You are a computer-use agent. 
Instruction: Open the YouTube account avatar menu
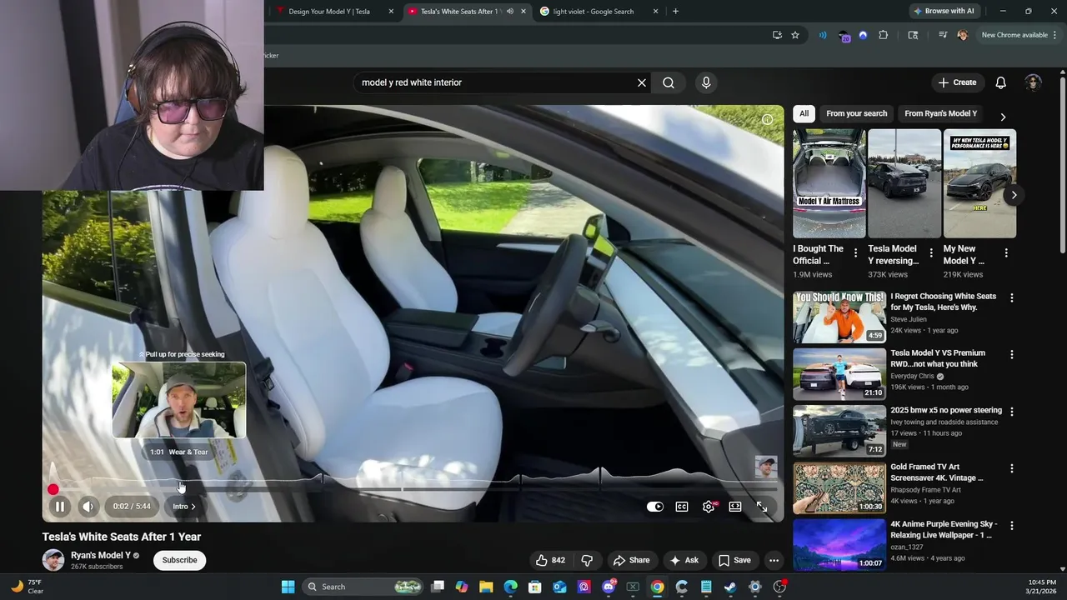pyautogui.click(x=1034, y=82)
